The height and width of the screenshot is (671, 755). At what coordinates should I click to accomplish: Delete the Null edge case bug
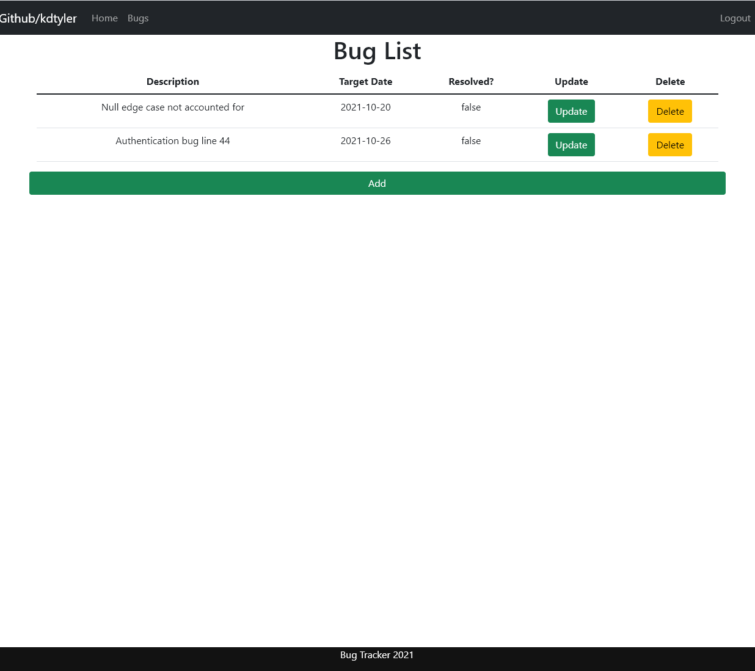coord(670,111)
